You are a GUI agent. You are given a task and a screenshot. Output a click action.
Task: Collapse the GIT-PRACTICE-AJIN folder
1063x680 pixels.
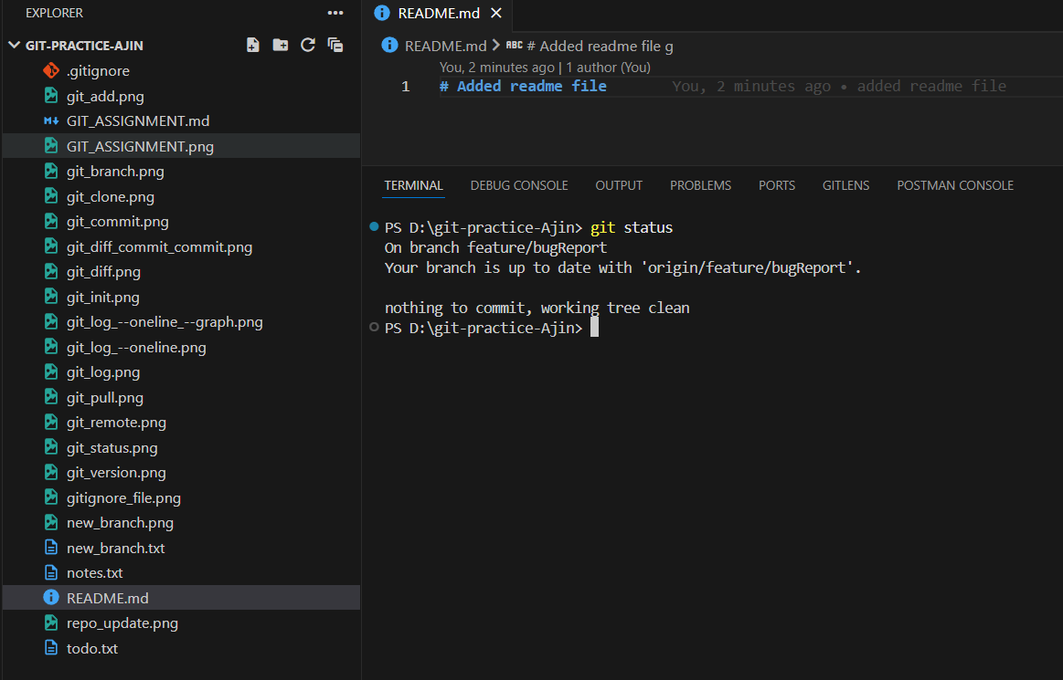14,45
